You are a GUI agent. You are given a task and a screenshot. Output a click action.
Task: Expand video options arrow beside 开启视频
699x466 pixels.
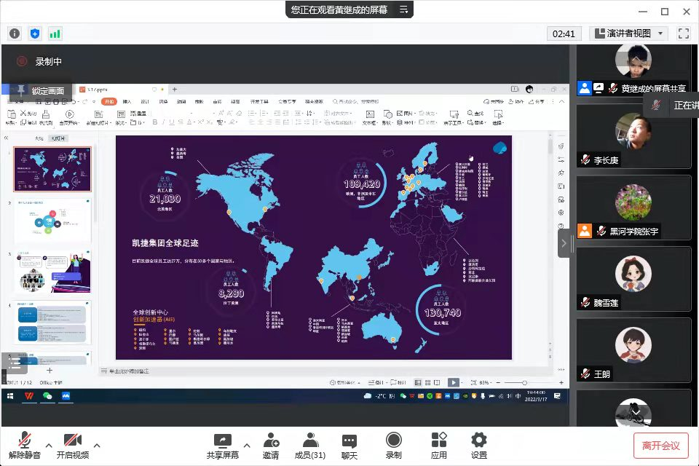pyautogui.click(x=97, y=446)
